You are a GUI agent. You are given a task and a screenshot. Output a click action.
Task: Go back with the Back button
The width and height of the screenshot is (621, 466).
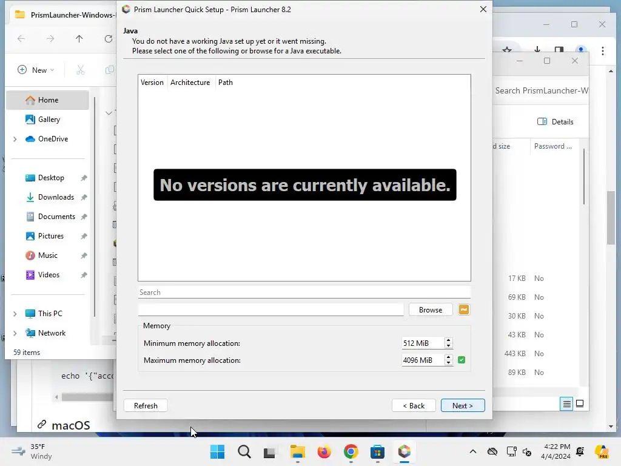pyautogui.click(x=414, y=405)
